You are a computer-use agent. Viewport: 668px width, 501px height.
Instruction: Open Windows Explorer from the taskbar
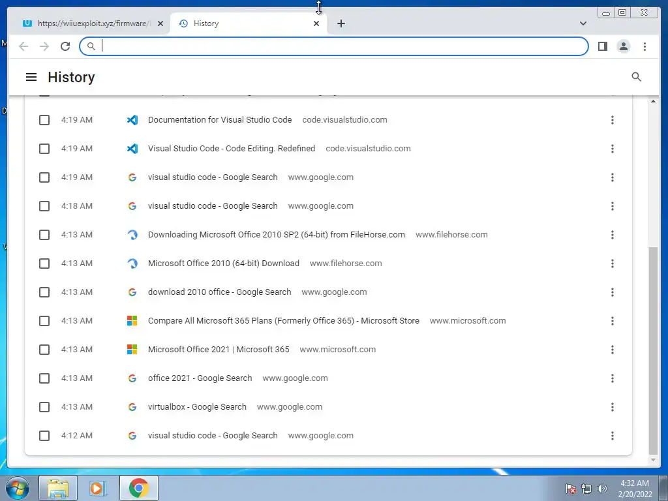pos(58,488)
